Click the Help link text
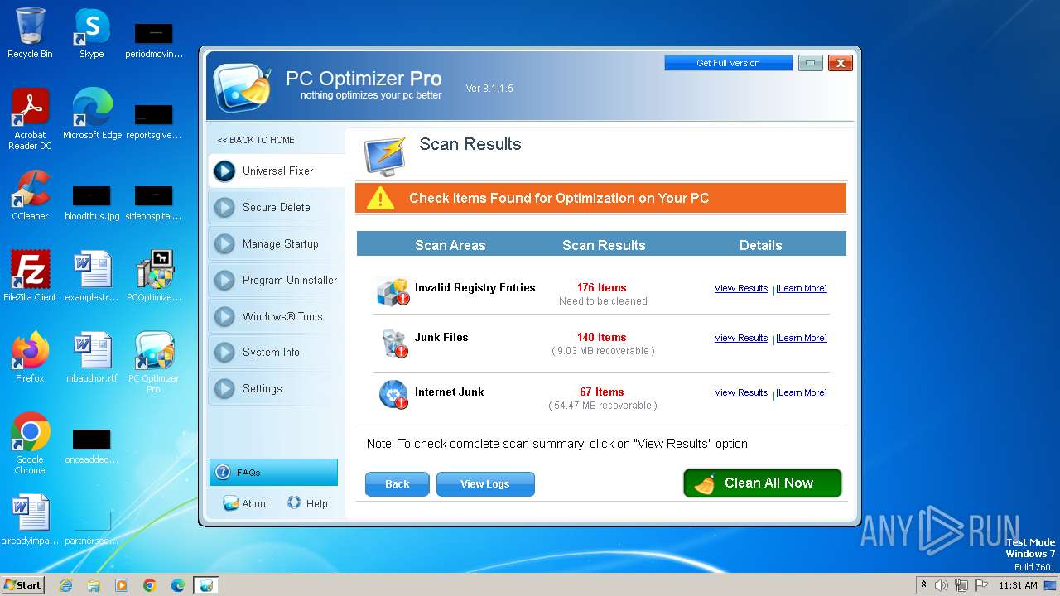The height and width of the screenshot is (596, 1060). [317, 503]
